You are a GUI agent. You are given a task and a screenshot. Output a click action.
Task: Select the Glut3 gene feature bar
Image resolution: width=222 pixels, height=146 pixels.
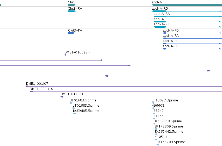[x=72, y=5]
